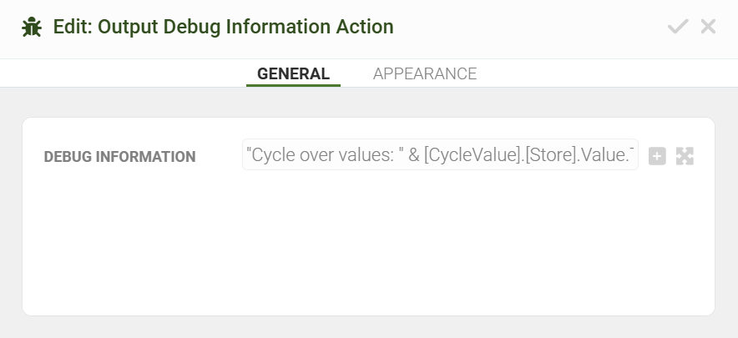Confirm the edit with the checkmark icon
738x338 pixels.
coord(678,27)
